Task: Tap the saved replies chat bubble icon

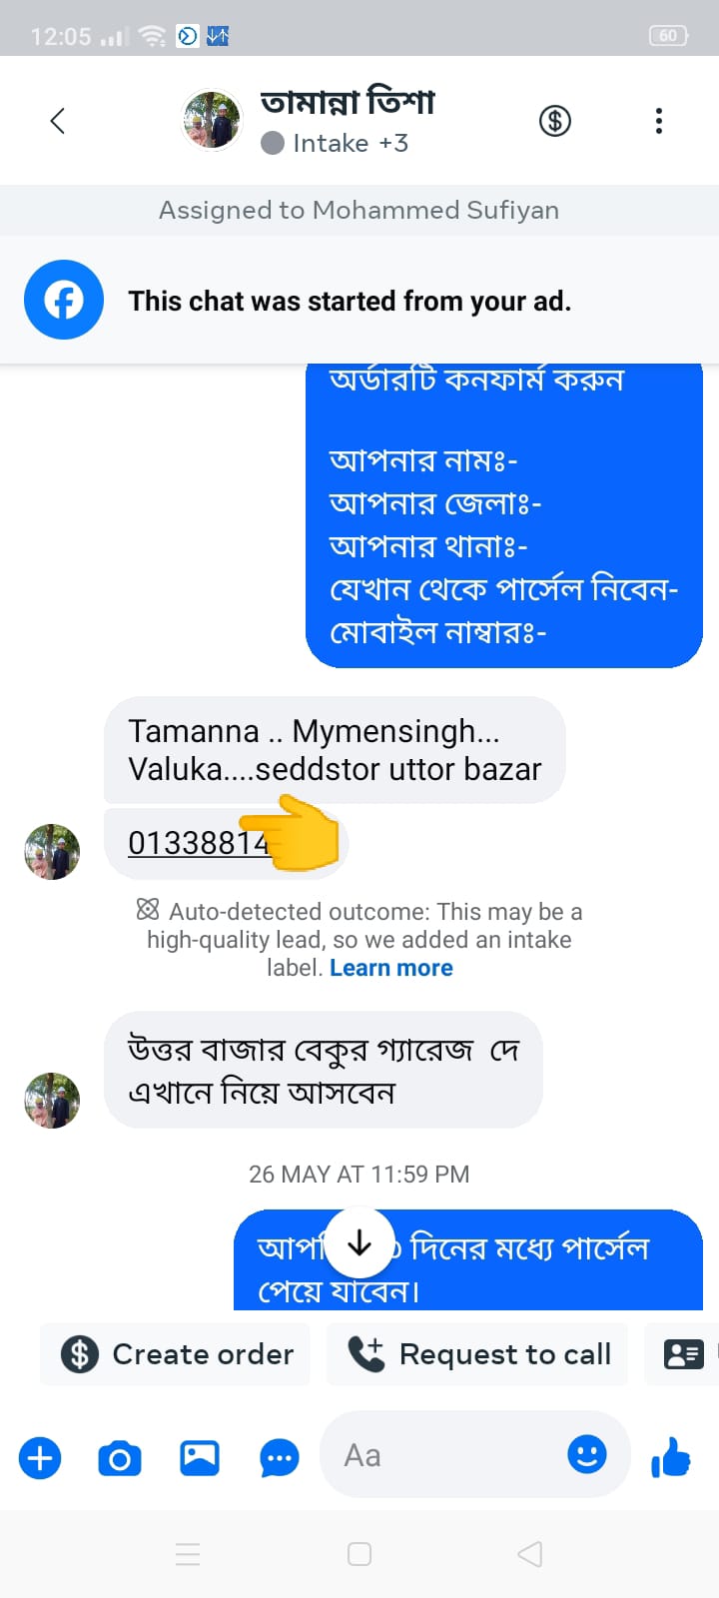Action: [x=280, y=1458]
